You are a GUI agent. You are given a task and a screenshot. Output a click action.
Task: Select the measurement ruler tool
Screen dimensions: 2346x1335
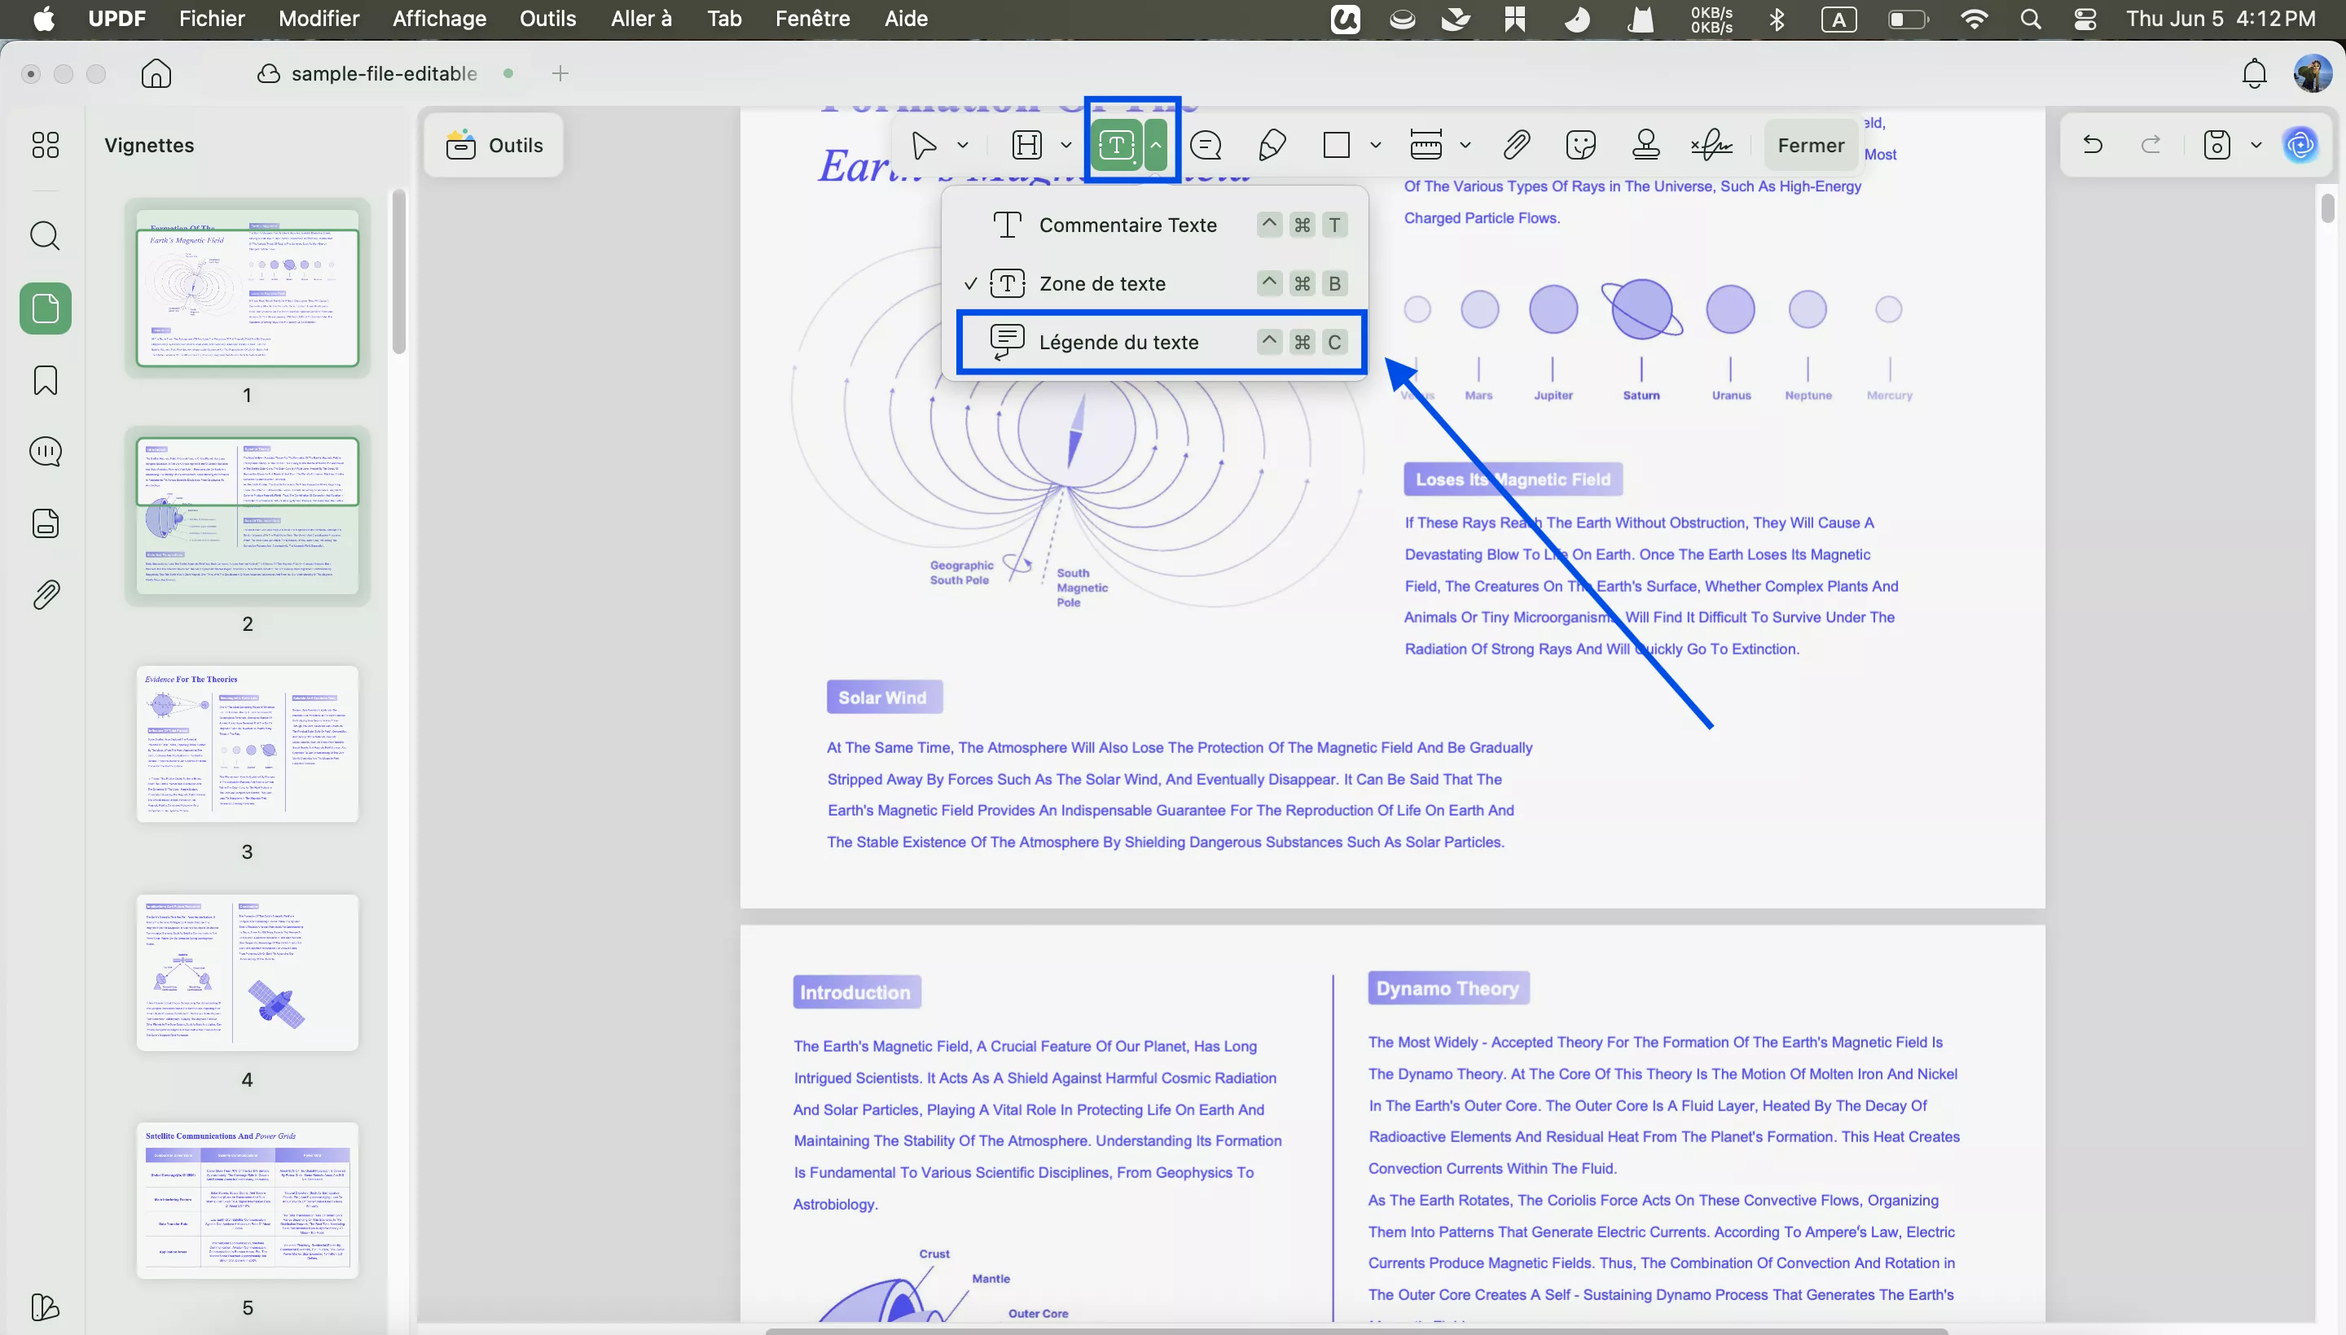[x=1426, y=145]
